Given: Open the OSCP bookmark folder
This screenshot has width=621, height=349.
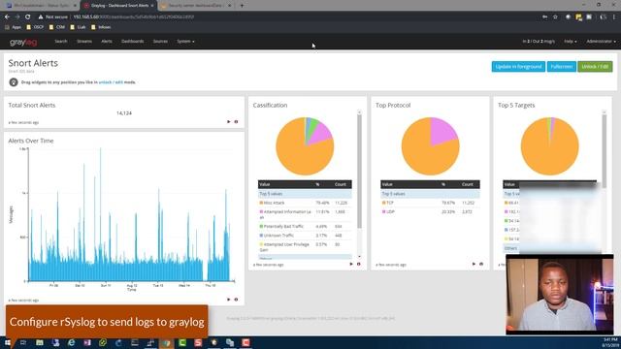Looking at the screenshot, I should (x=35, y=27).
